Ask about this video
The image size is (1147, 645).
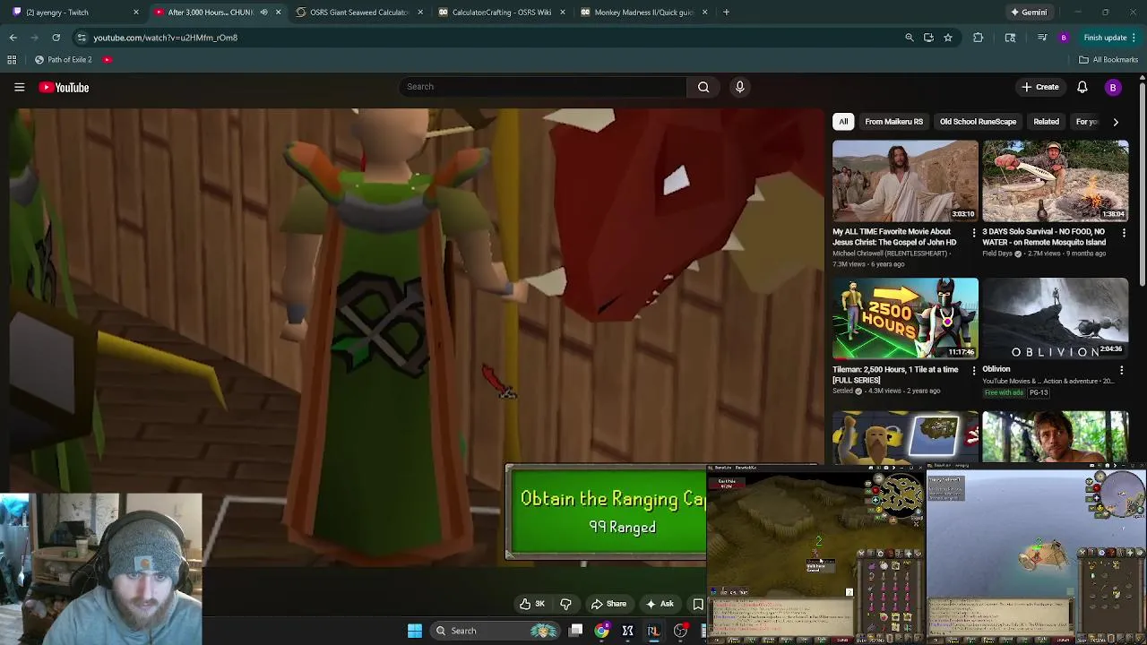point(659,604)
